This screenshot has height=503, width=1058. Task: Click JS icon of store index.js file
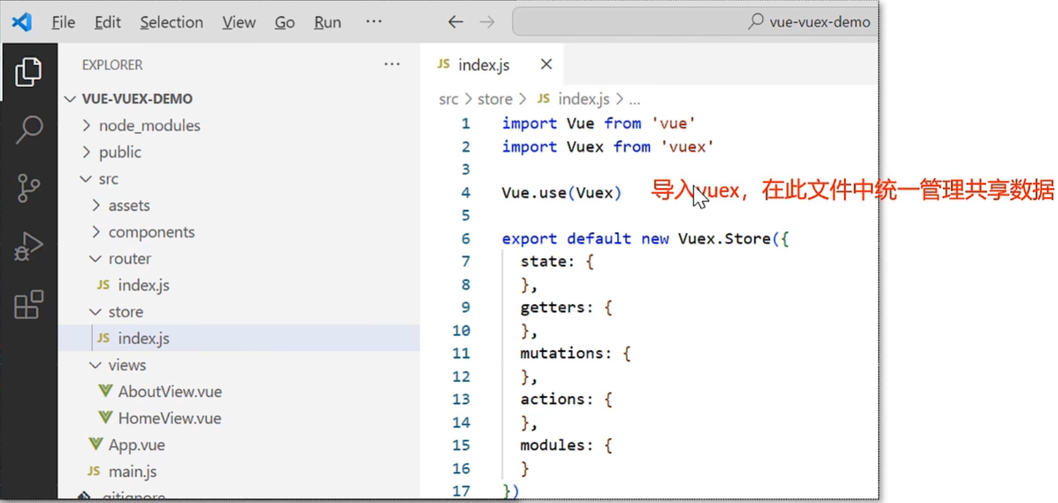tap(103, 338)
